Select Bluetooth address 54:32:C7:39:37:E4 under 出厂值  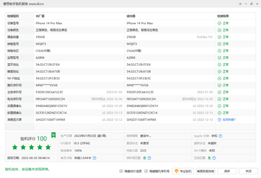coord(48,65)
